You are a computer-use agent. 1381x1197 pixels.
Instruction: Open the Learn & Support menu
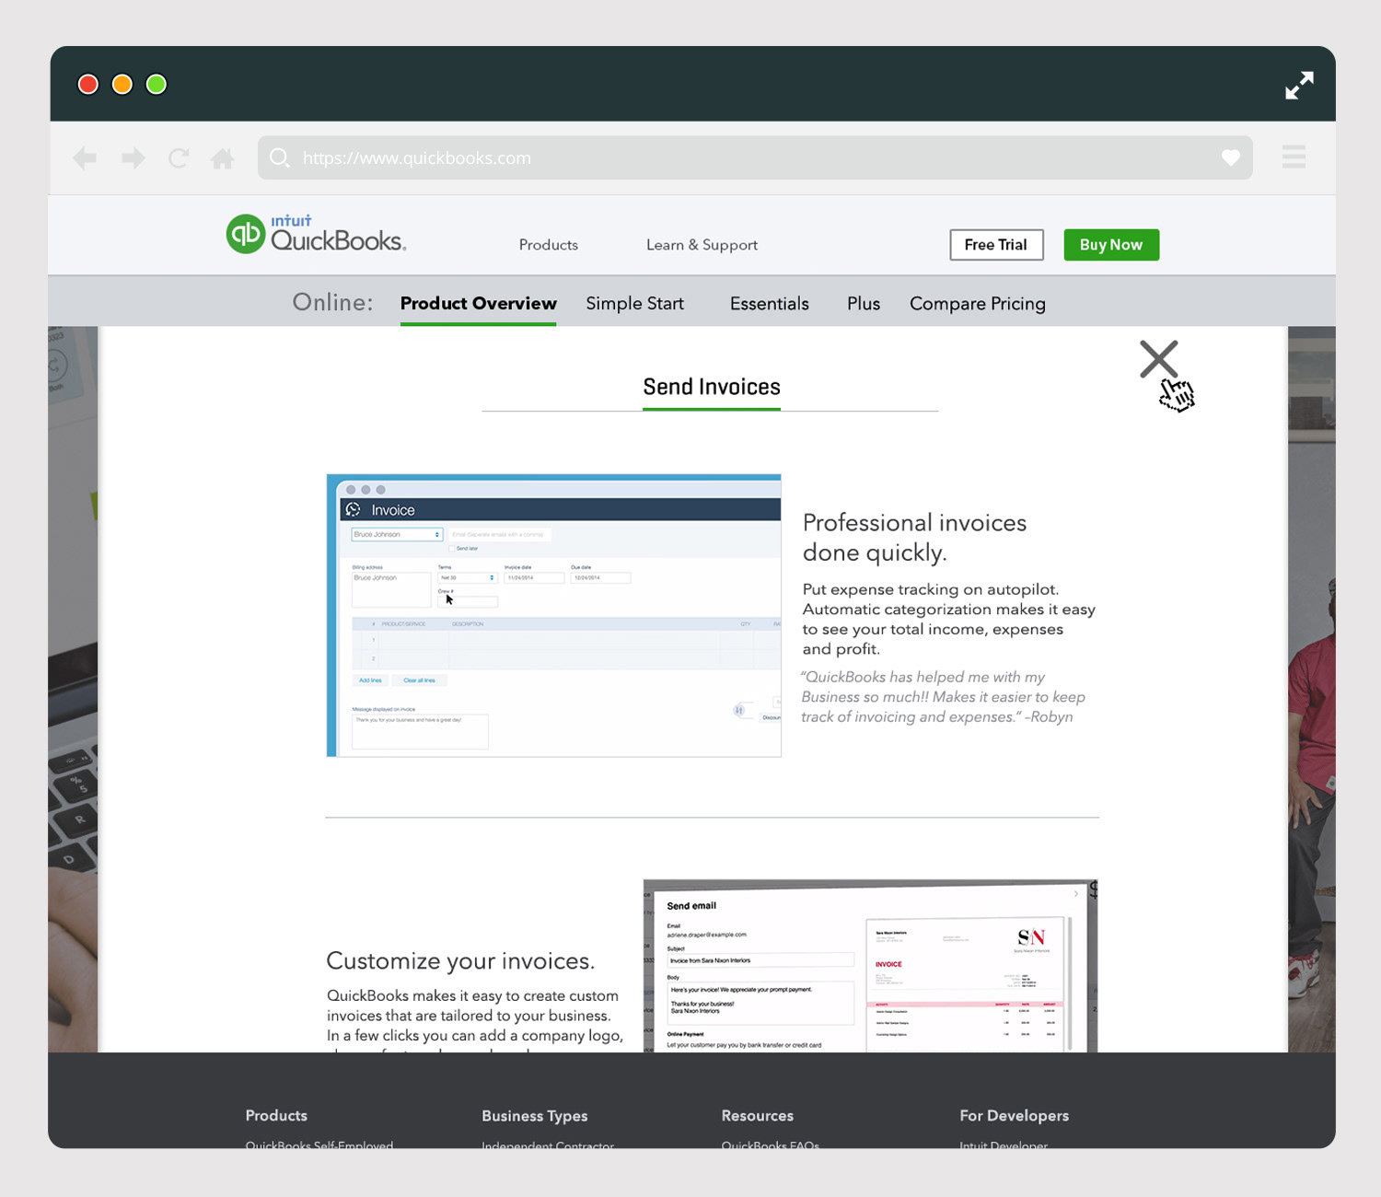(x=702, y=245)
